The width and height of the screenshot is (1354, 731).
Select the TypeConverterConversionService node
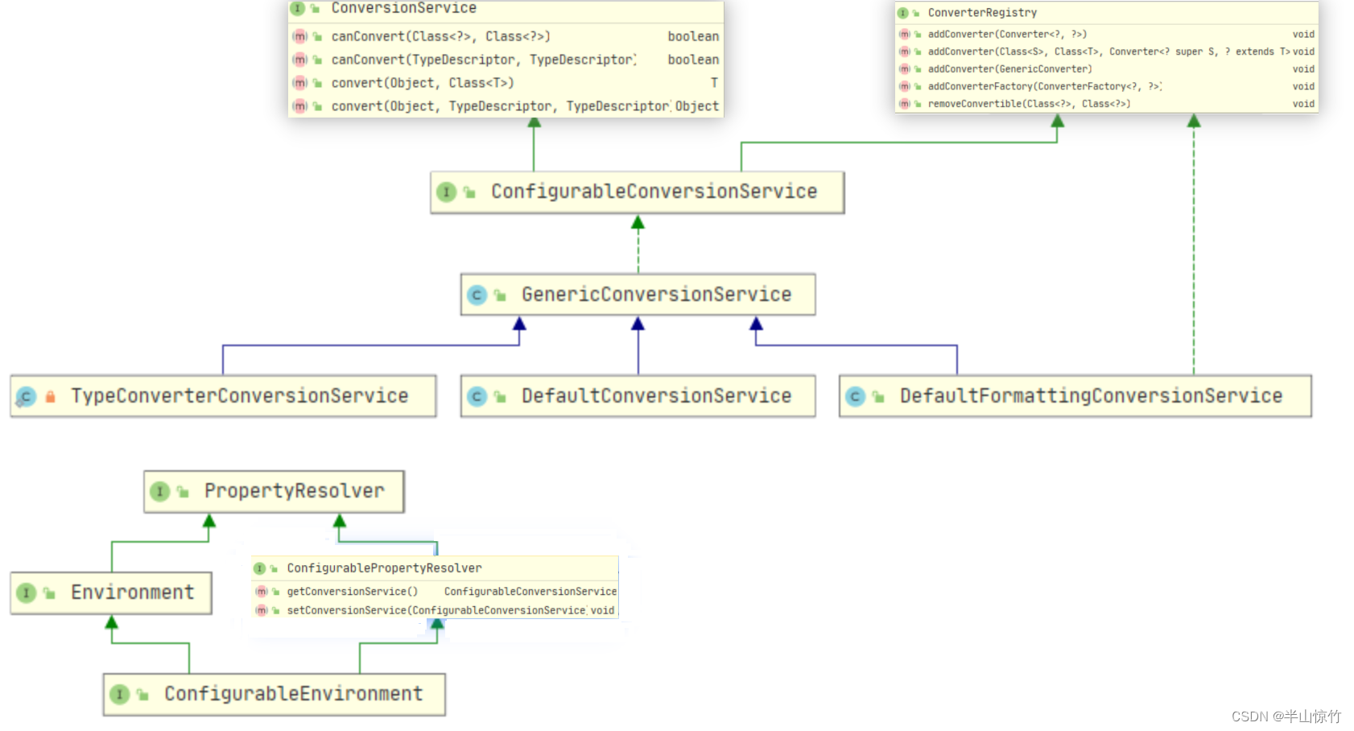[223, 396]
